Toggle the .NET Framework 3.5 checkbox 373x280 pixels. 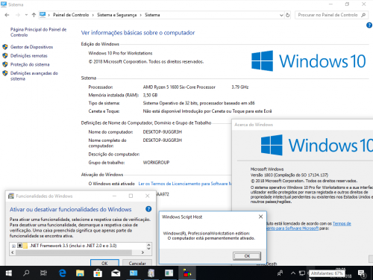pos(19,246)
